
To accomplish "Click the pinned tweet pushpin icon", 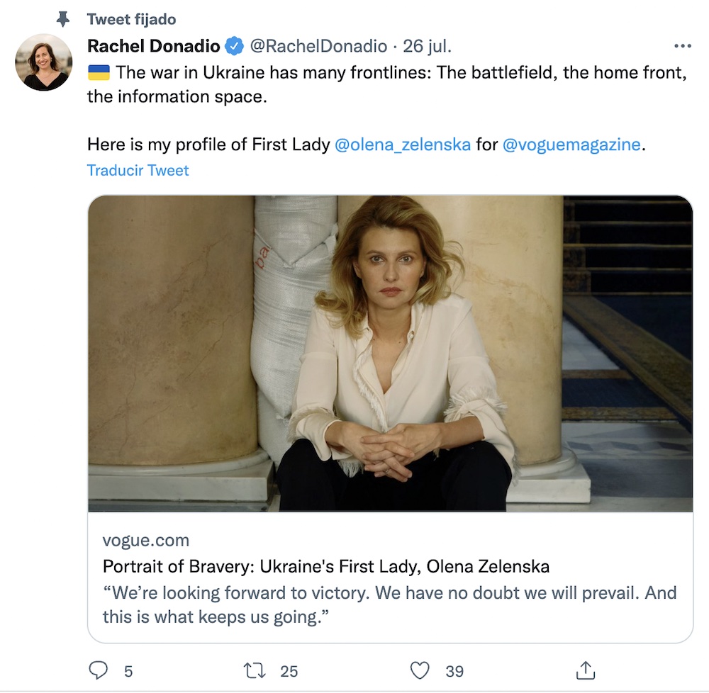I will click(65, 18).
